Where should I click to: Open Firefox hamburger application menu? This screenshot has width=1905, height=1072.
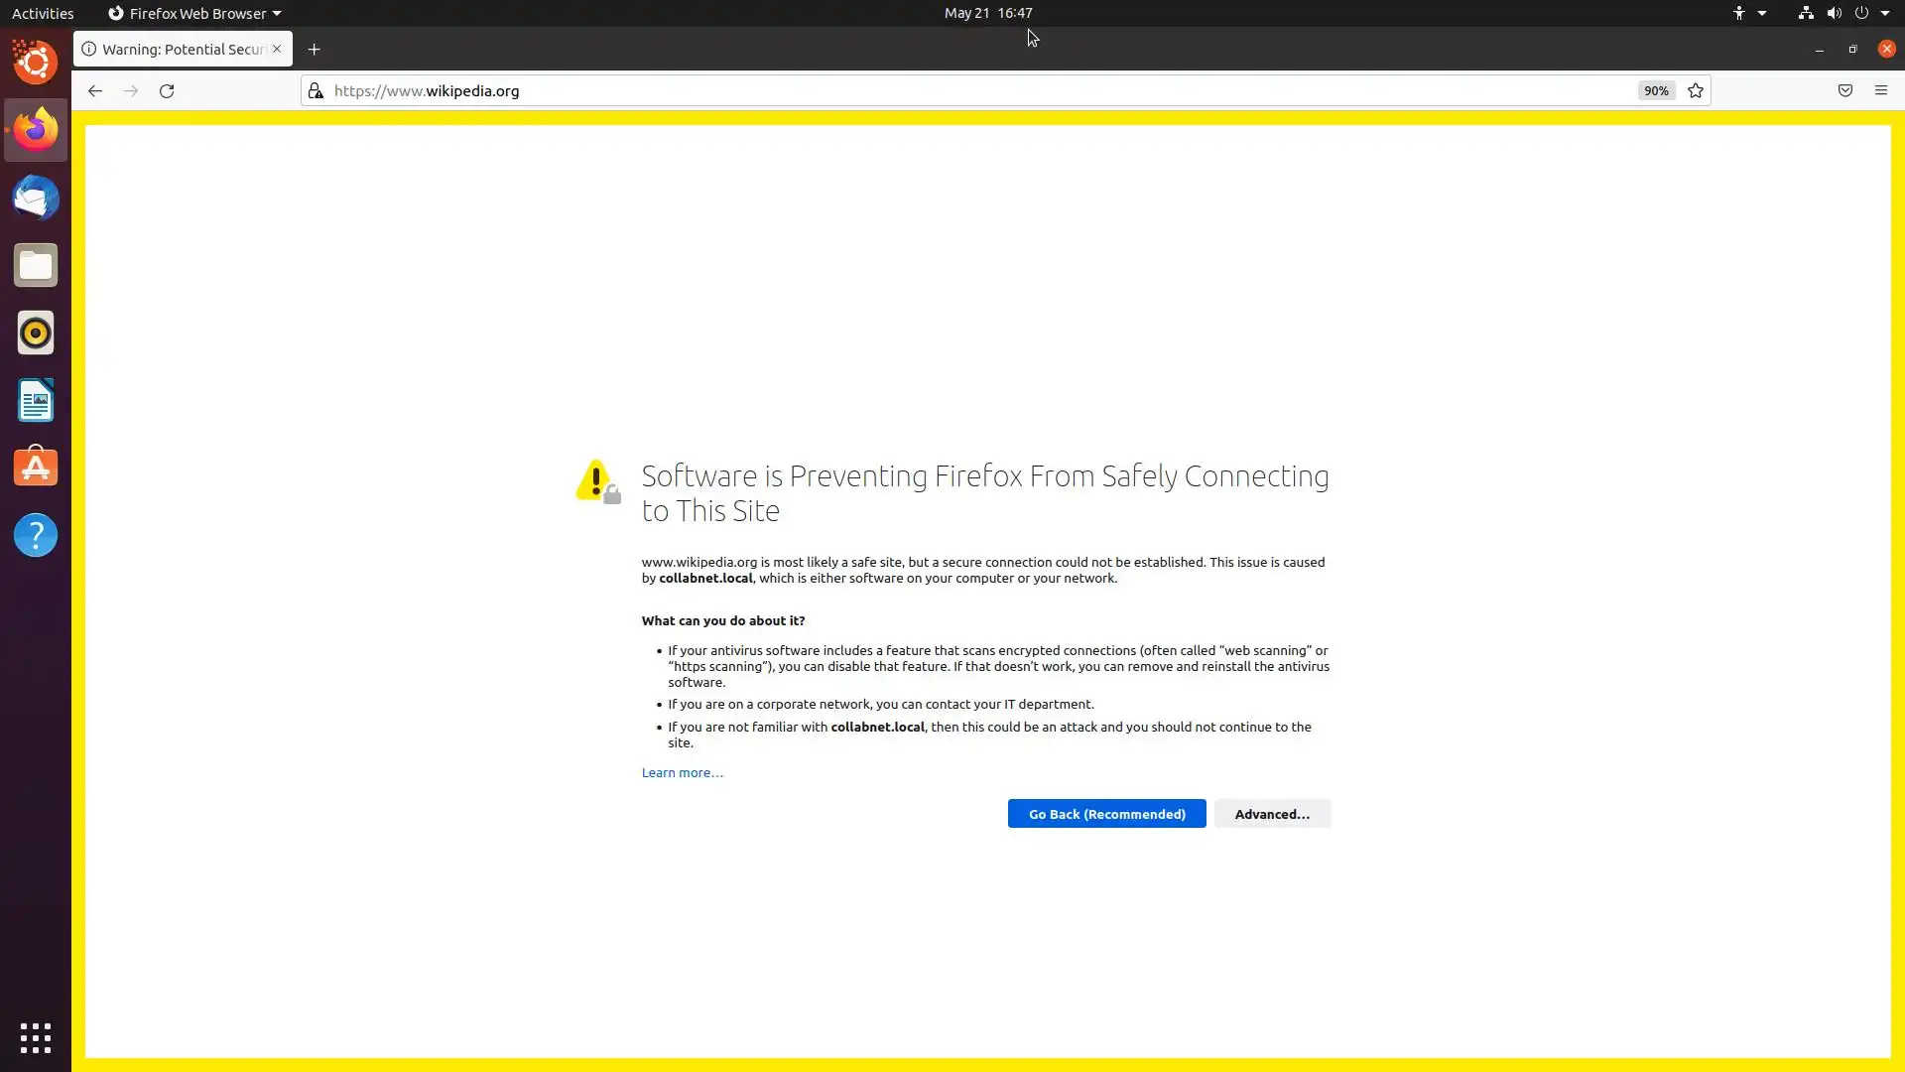tap(1880, 90)
